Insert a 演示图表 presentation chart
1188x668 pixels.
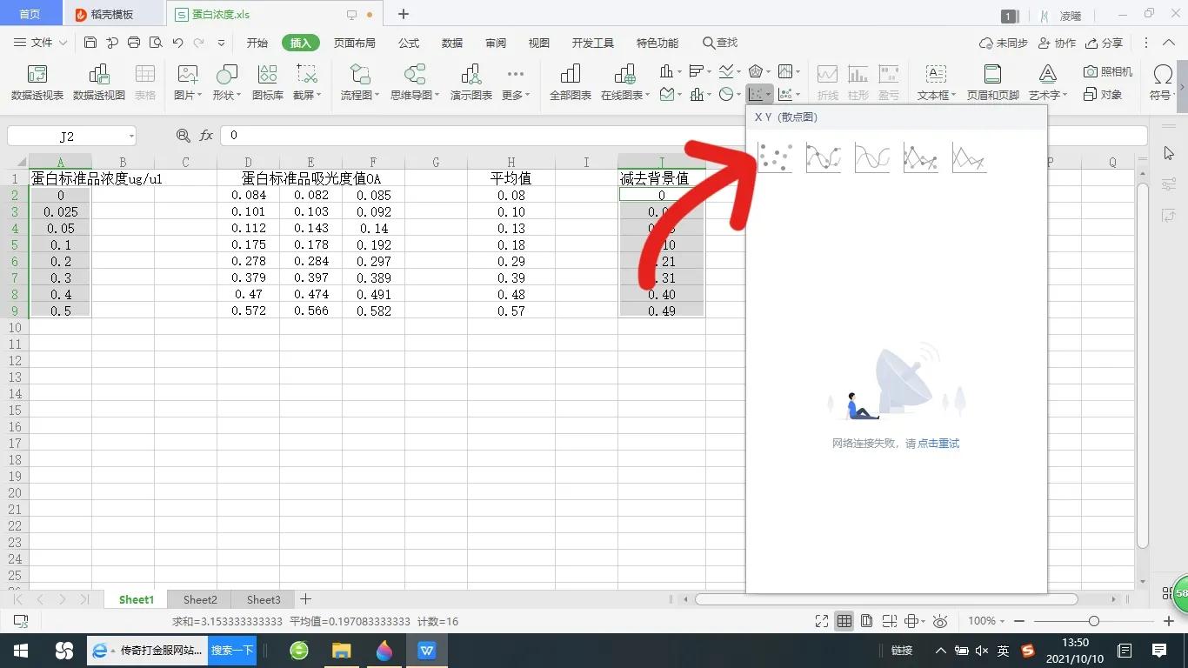click(x=471, y=83)
